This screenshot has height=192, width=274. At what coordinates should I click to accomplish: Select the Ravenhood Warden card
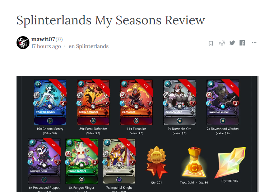(x=223, y=102)
